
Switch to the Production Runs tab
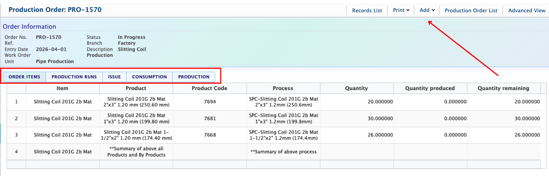[74, 77]
